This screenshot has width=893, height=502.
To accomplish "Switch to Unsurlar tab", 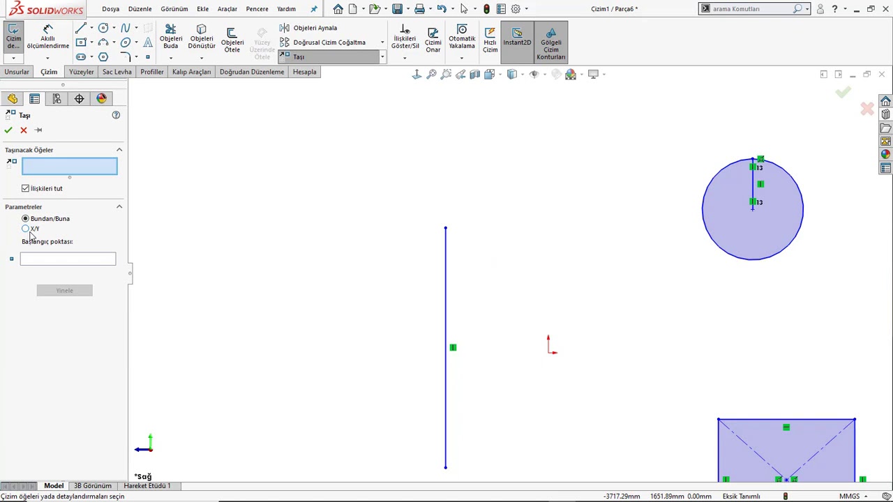I will coord(17,72).
